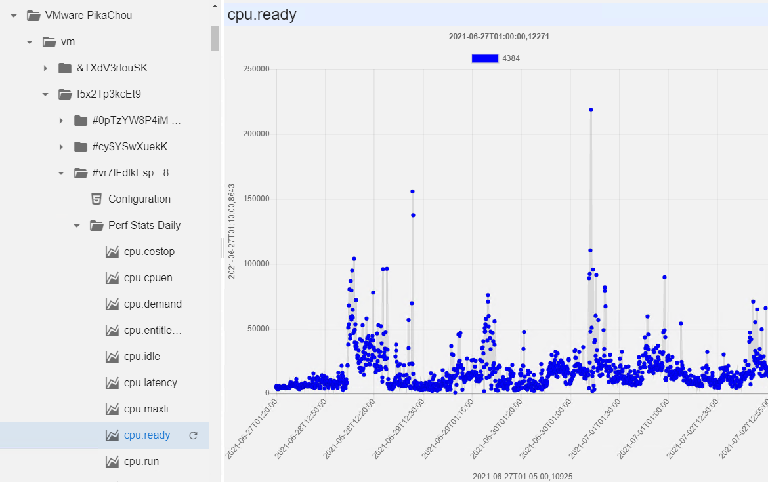
Task: Refresh the cpu.ready metric
Action: point(194,435)
